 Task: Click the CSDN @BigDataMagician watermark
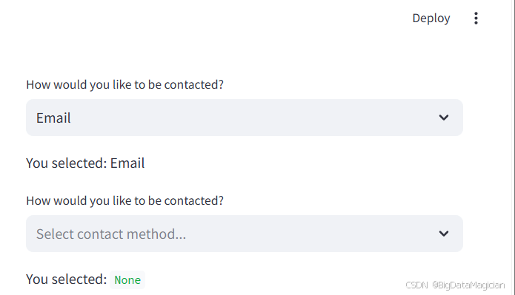point(455,285)
